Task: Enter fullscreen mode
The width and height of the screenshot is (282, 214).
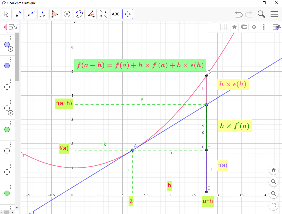Action: 274,205
